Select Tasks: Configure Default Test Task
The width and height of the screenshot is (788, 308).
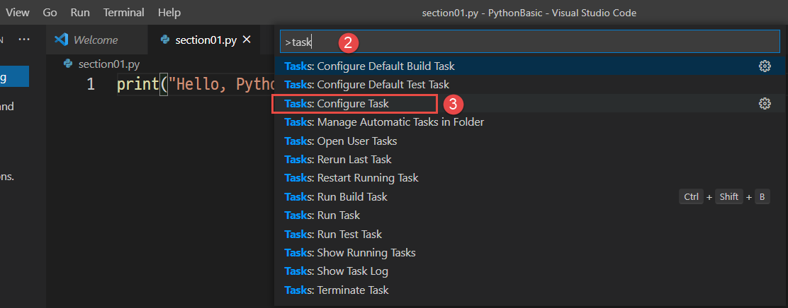[529, 85]
